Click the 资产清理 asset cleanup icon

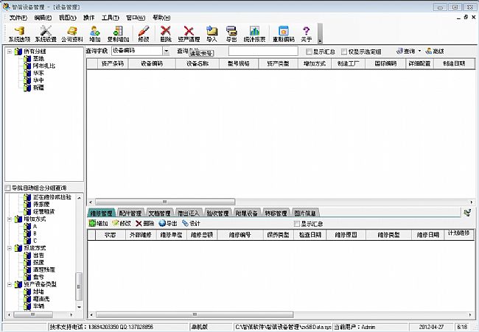tap(189, 33)
